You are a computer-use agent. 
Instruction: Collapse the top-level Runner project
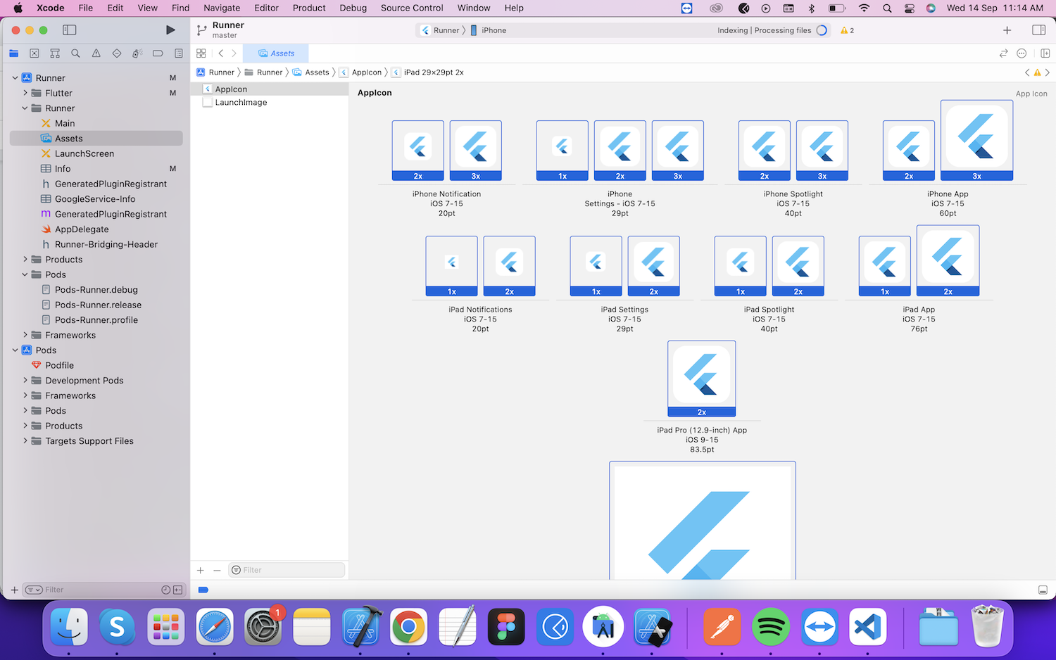tap(15, 78)
